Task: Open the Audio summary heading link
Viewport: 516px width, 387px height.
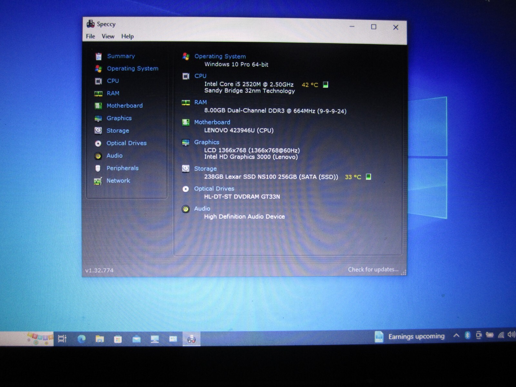Action: [202, 209]
